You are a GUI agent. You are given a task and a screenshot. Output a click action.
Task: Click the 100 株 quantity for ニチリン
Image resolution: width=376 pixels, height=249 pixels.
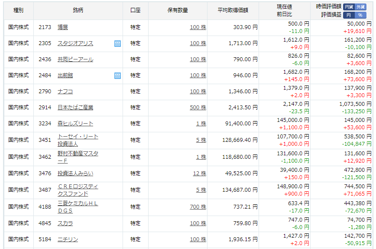pos(198,239)
